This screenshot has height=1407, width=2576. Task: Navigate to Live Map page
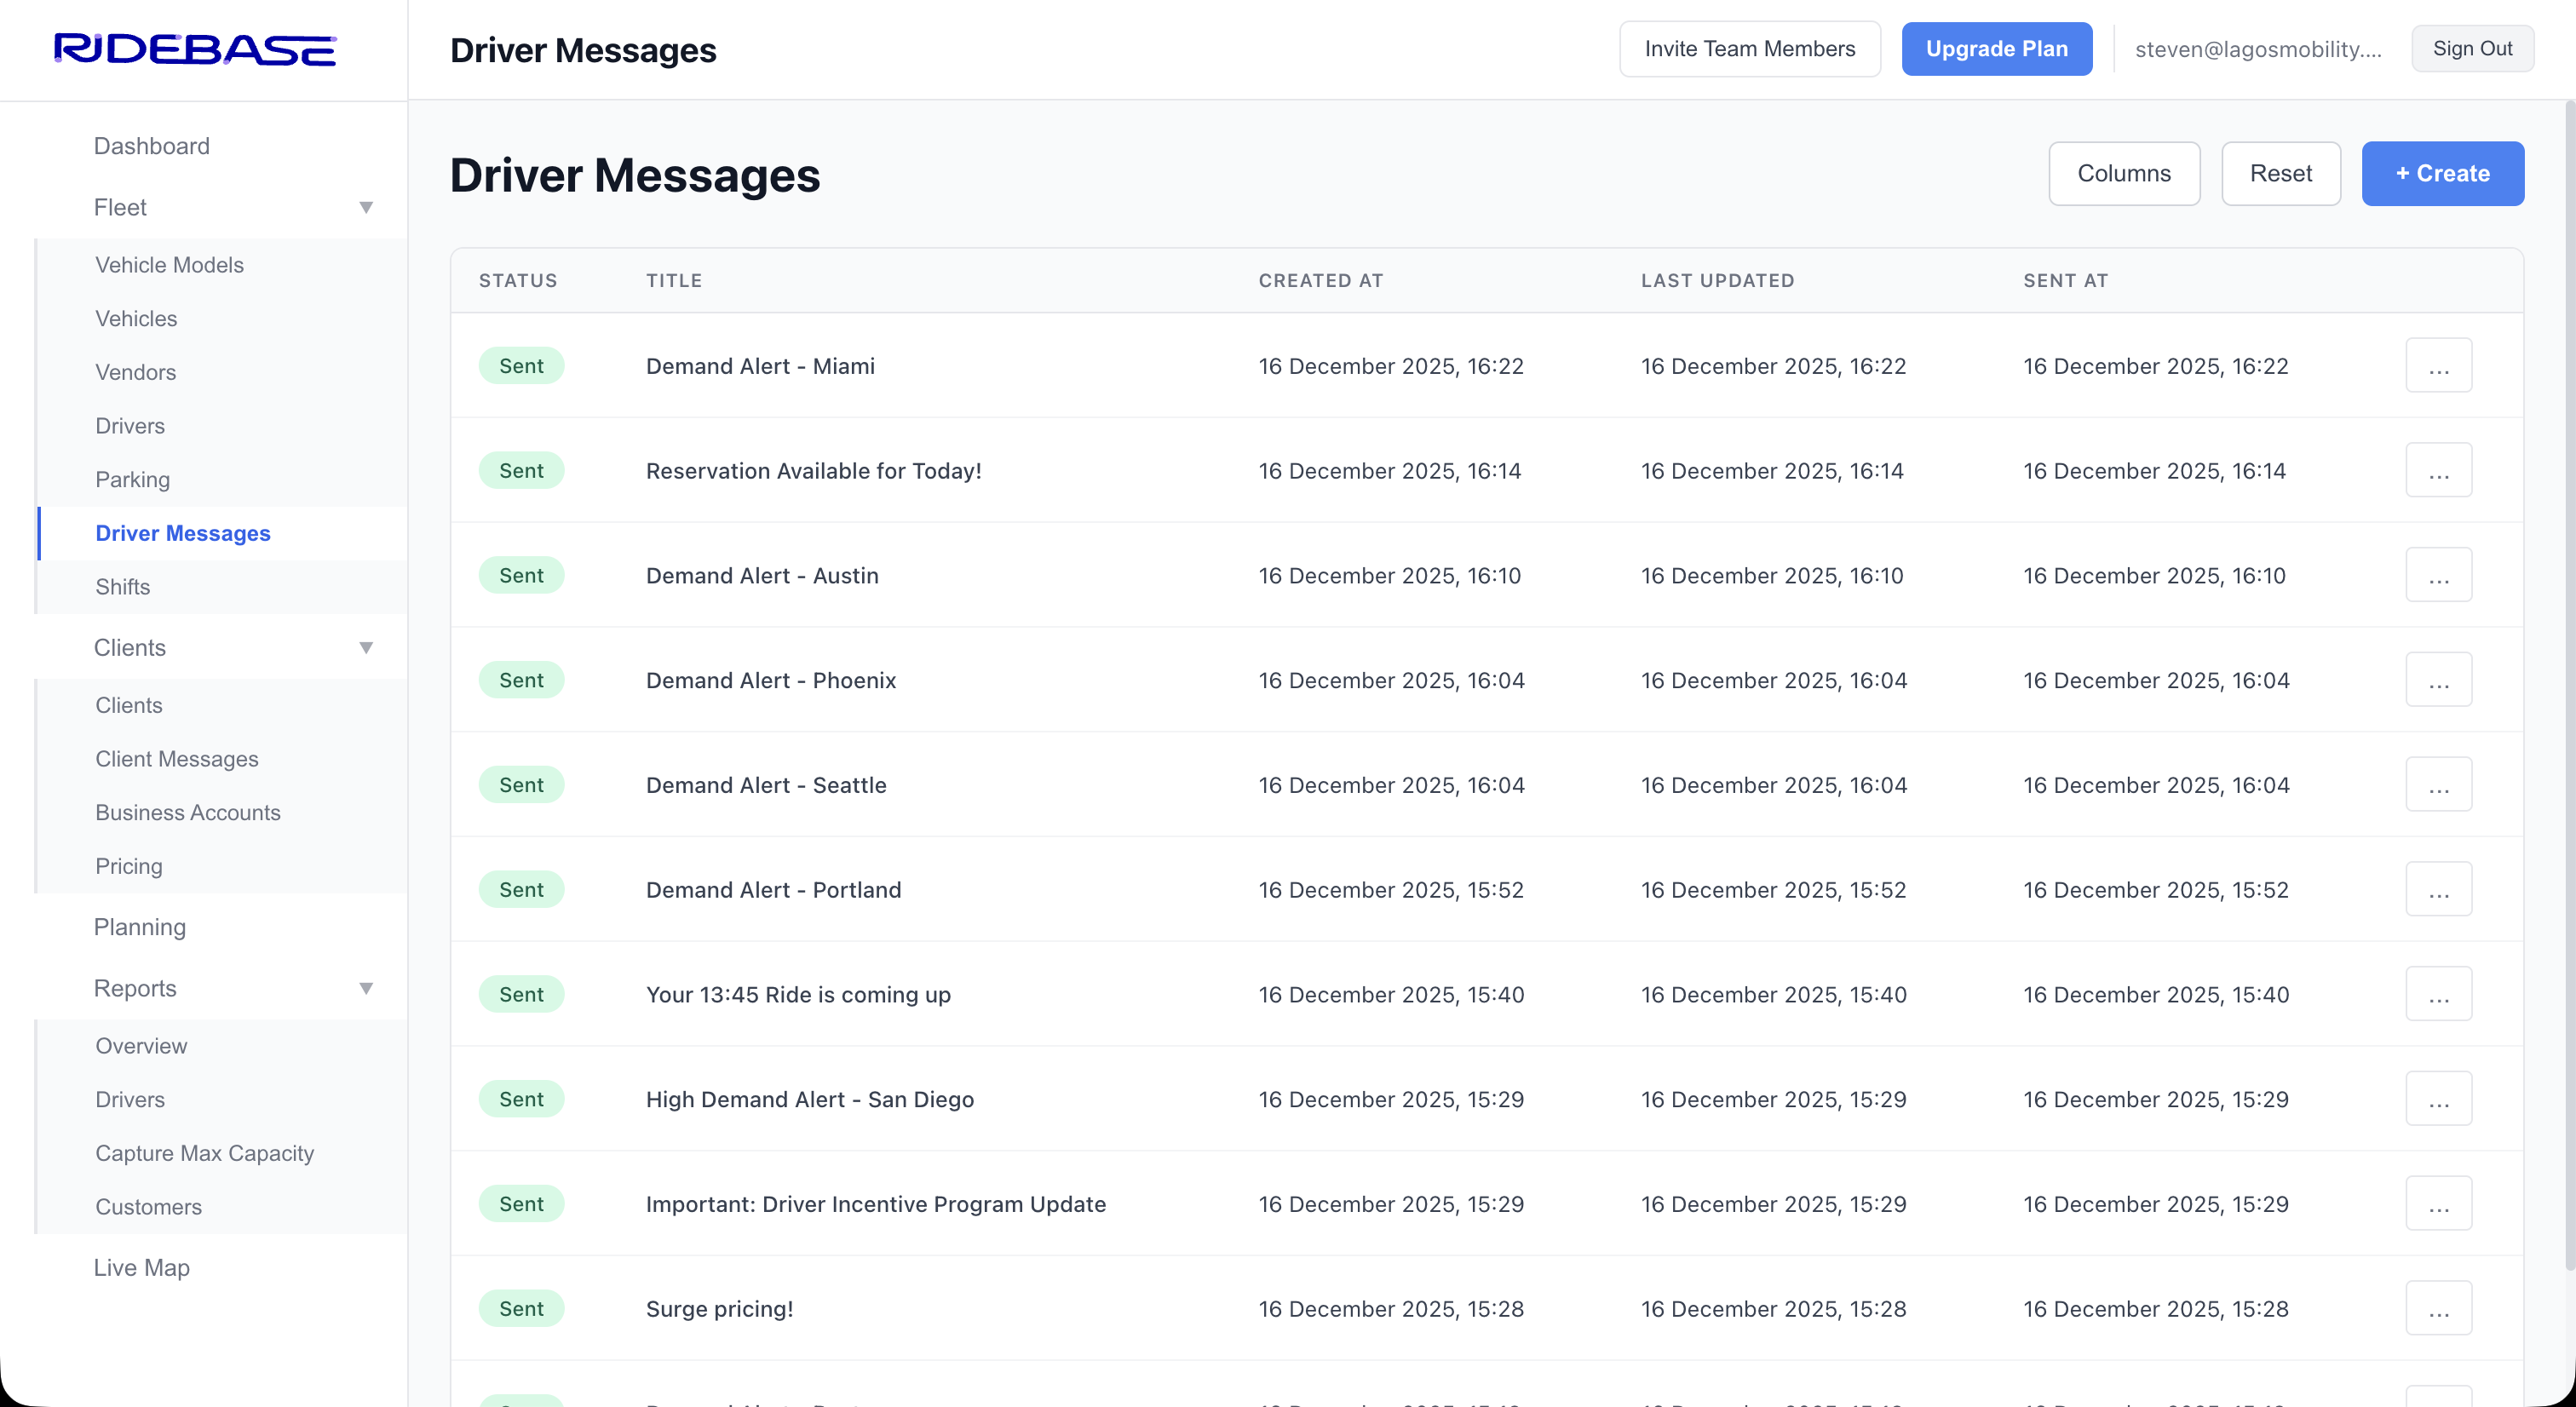point(141,1268)
